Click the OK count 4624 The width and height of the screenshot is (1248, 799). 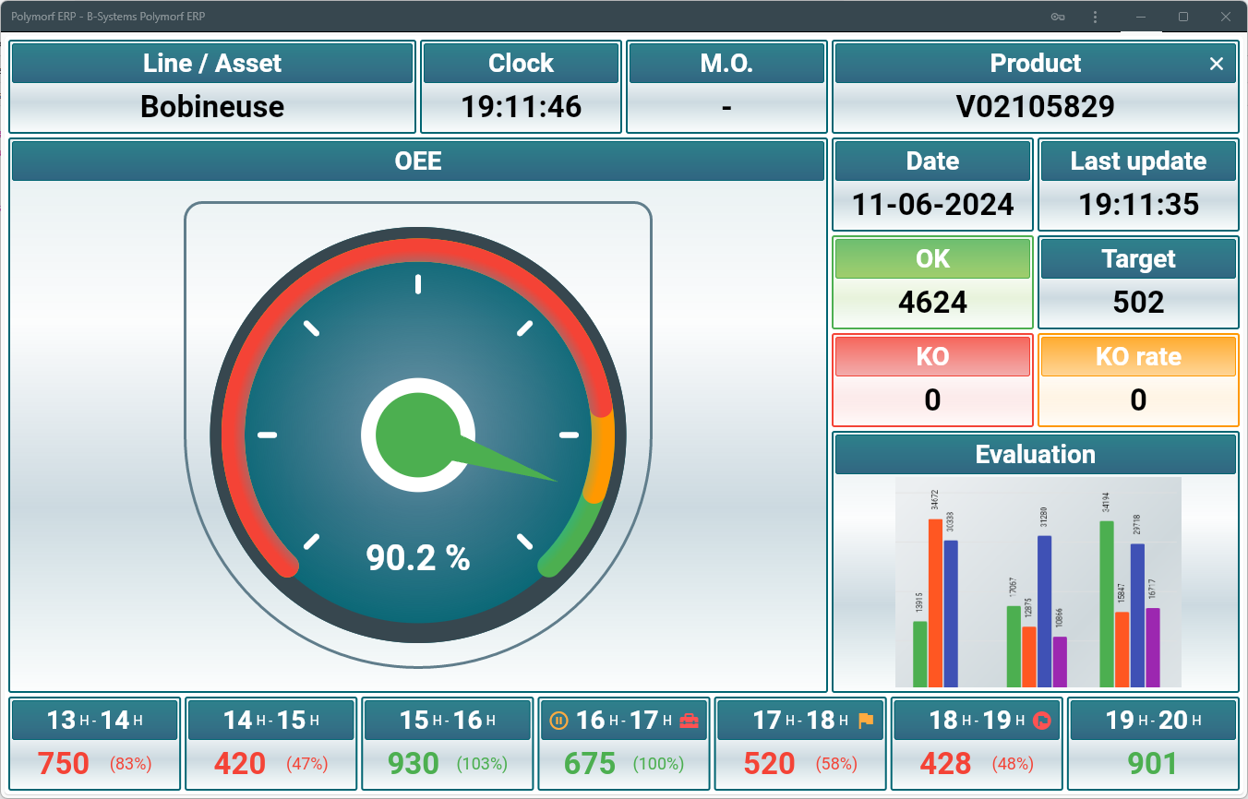coord(932,302)
